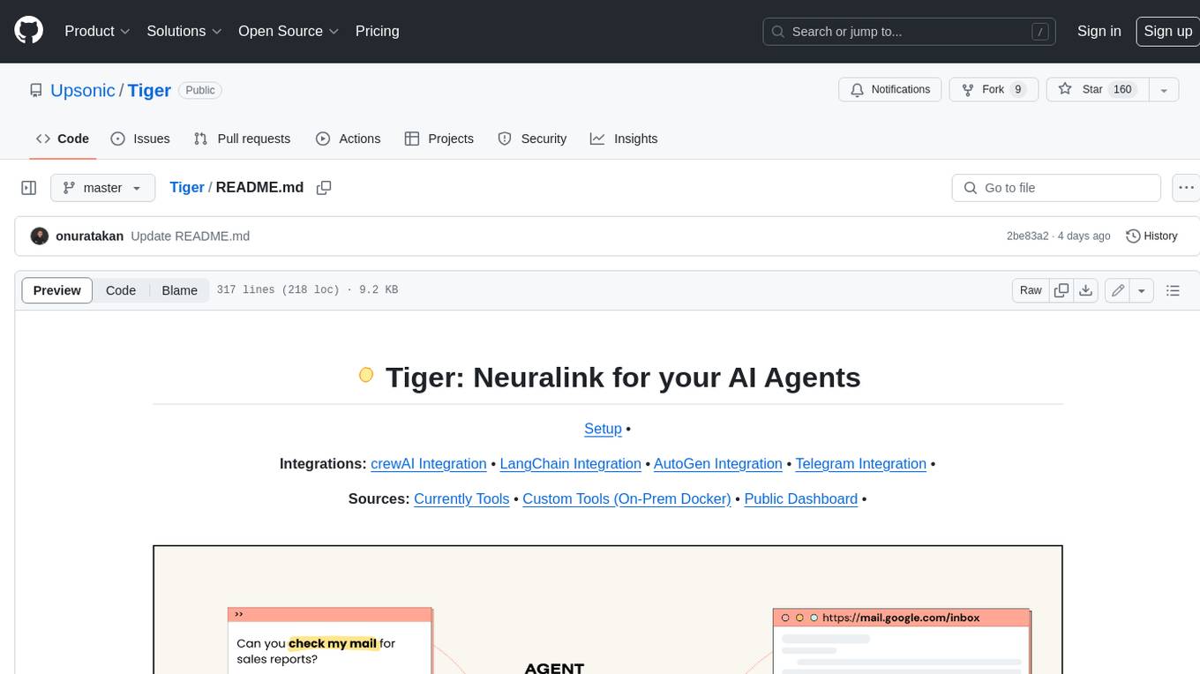The width and height of the screenshot is (1200, 674).
Task: Switch to the Insights tab
Action: click(x=624, y=139)
